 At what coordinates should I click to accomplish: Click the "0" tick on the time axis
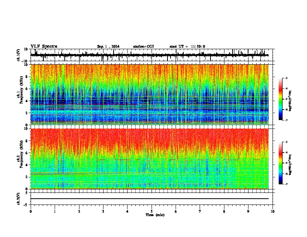[31, 211]
